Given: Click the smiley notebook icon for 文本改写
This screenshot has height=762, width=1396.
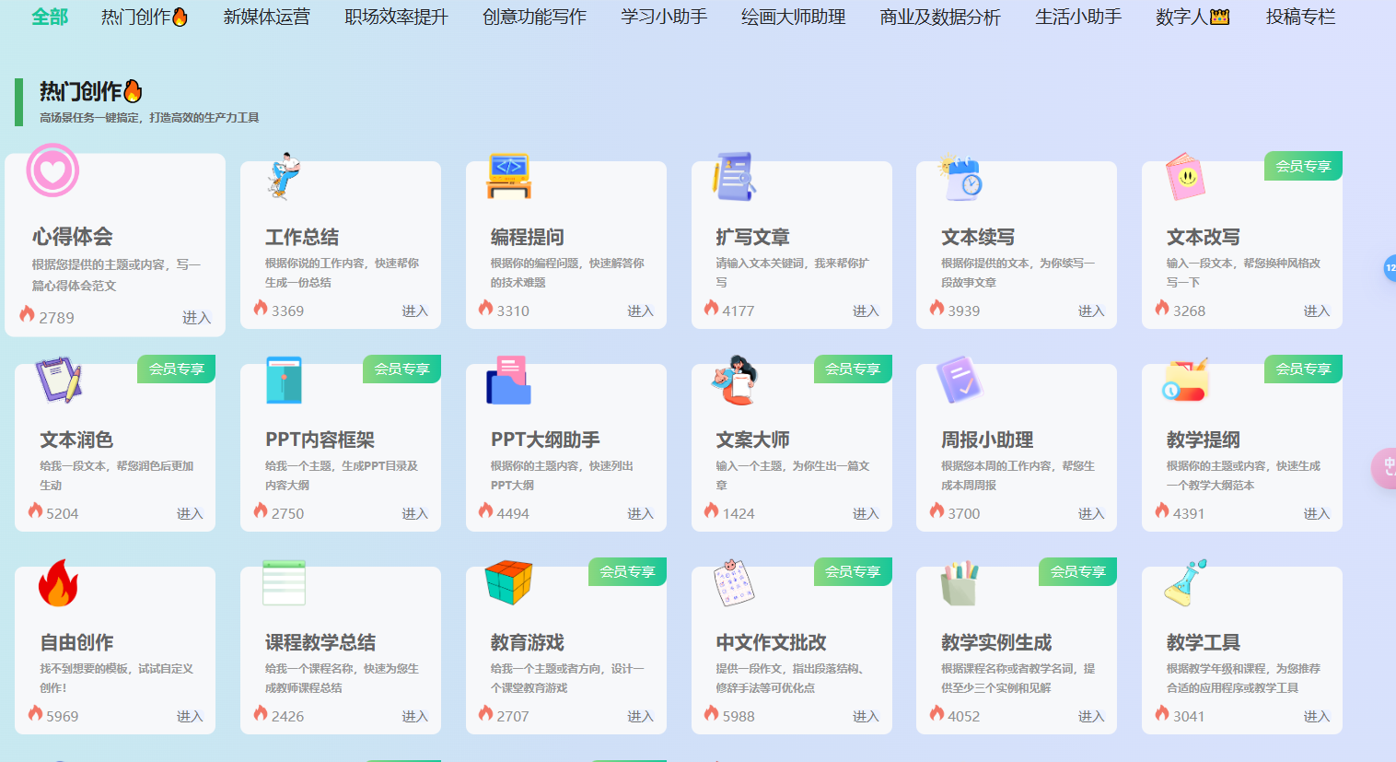Looking at the screenshot, I should [1186, 177].
